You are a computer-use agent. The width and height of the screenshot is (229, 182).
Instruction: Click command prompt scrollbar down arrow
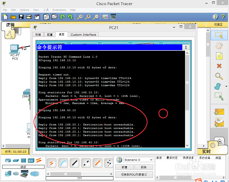tap(187, 146)
